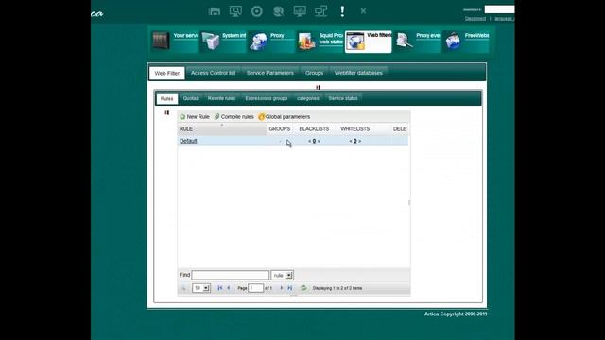
Task: Click the New Rule button
Action: [195, 117]
